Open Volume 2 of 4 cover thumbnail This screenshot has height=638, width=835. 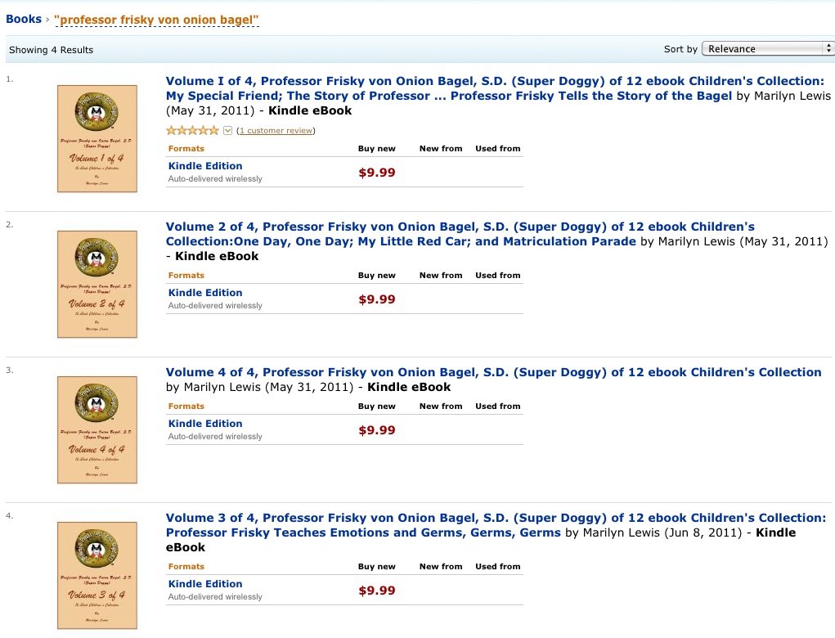tap(97, 284)
